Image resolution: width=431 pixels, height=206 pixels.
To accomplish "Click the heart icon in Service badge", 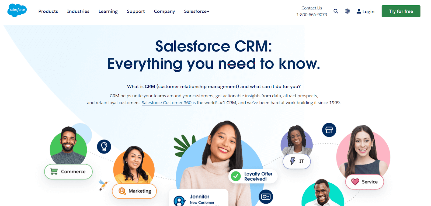I will [x=355, y=182].
